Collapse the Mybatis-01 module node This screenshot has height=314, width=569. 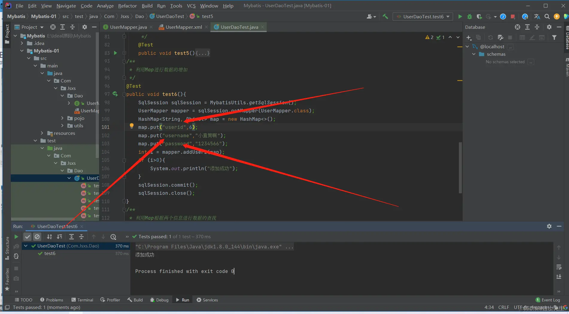(x=22, y=51)
